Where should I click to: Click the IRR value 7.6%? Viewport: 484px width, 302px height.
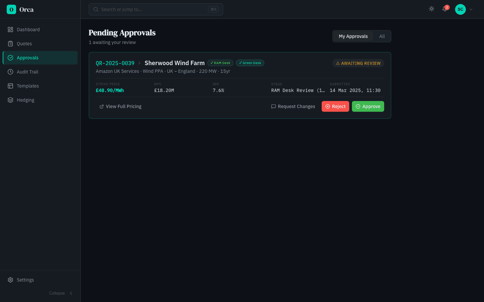point(218,90)
